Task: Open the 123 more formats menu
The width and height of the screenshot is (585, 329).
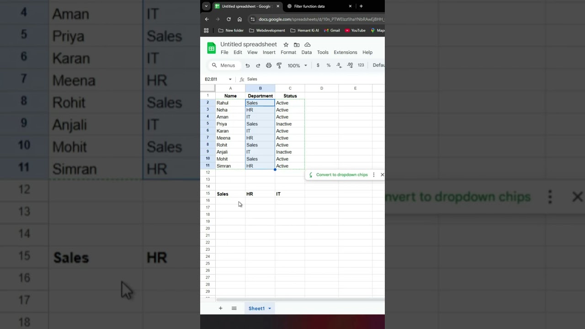Action: (361, 65)
